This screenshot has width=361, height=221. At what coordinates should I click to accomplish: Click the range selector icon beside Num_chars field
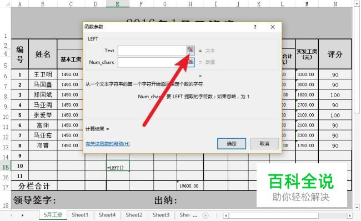click(191, 62)
